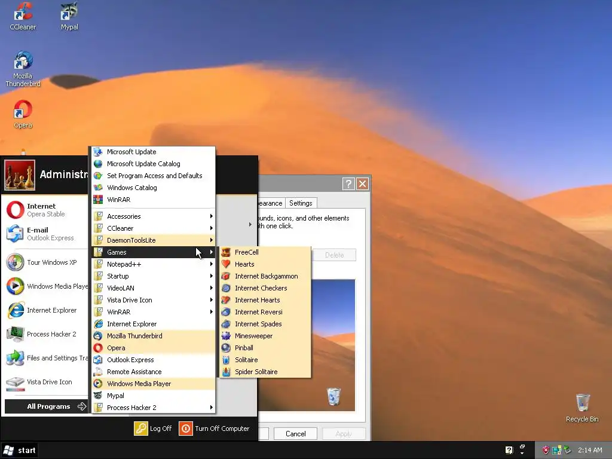Launch FreeCell from Games submenu
This screenshot has width=612, height=459.
point(265,252)
